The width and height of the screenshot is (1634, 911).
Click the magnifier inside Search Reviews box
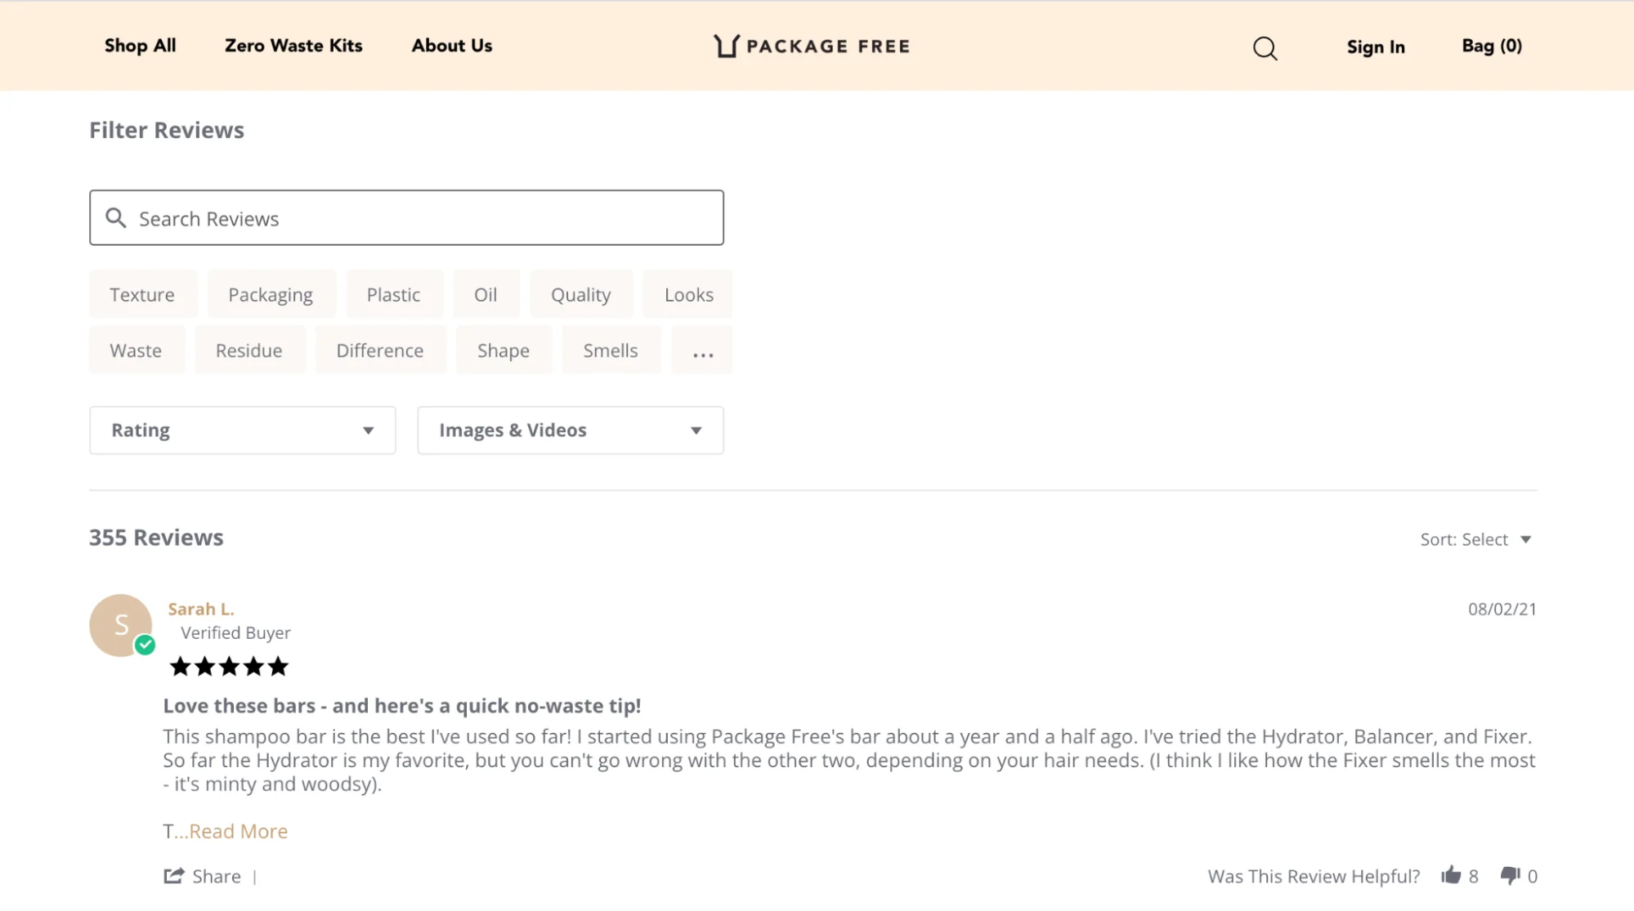point(116,217)
